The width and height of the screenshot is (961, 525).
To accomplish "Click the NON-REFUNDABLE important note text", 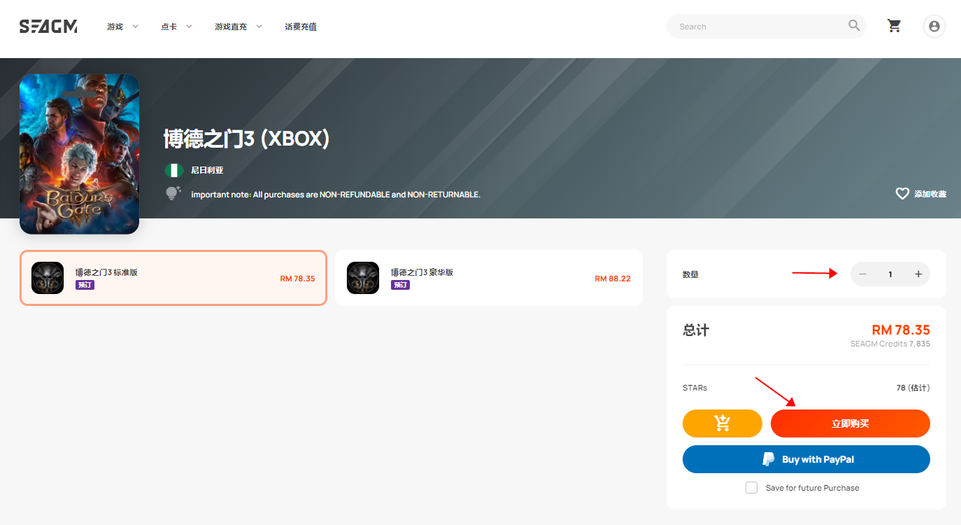I will pyautogui.click(x=336, y=194).
